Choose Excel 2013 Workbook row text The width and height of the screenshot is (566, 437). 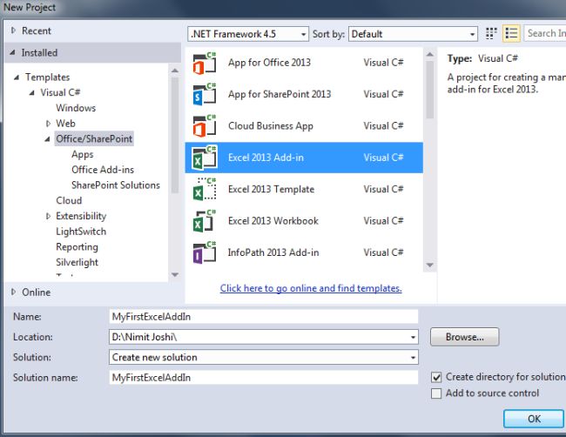(273, 221)
